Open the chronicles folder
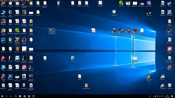Image resolution: width=175 pixels, height=98 pixels. click(38, 13)
